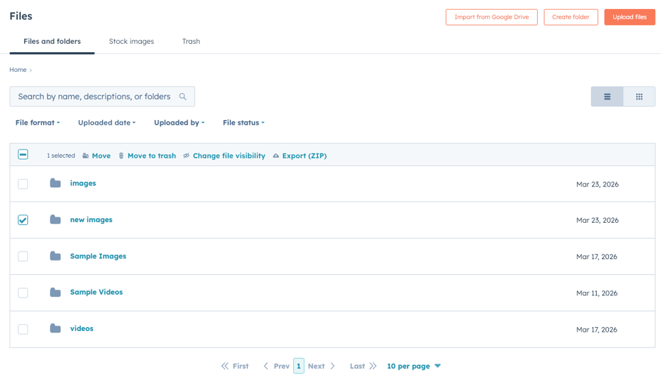Click the search magnifier icon
This screenshot has width=661, height=377.
pyautogui.click(x=182, y=97)
